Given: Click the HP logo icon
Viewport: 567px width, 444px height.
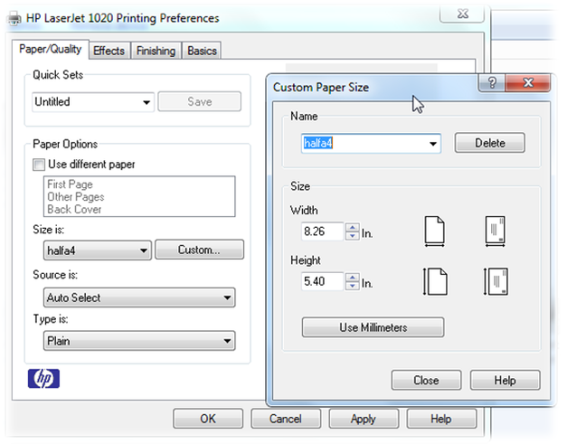Looking at the screenshot, I should click(x=43, y=379).
